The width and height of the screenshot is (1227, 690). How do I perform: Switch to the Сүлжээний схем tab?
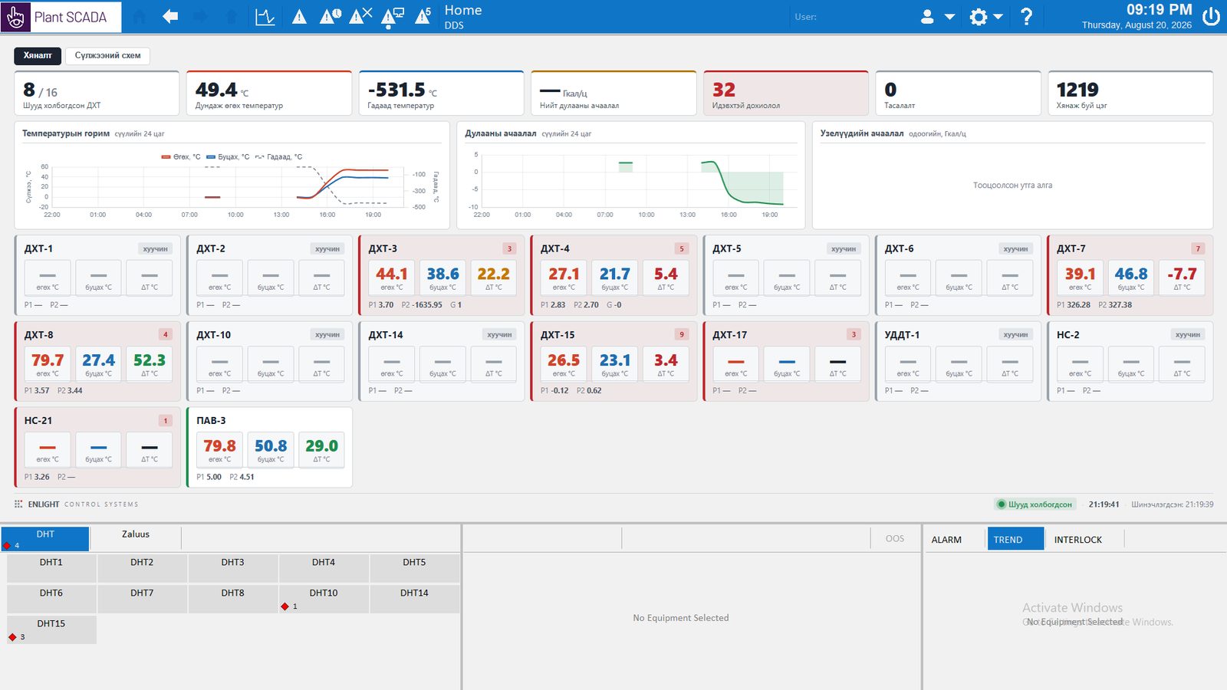107,55
